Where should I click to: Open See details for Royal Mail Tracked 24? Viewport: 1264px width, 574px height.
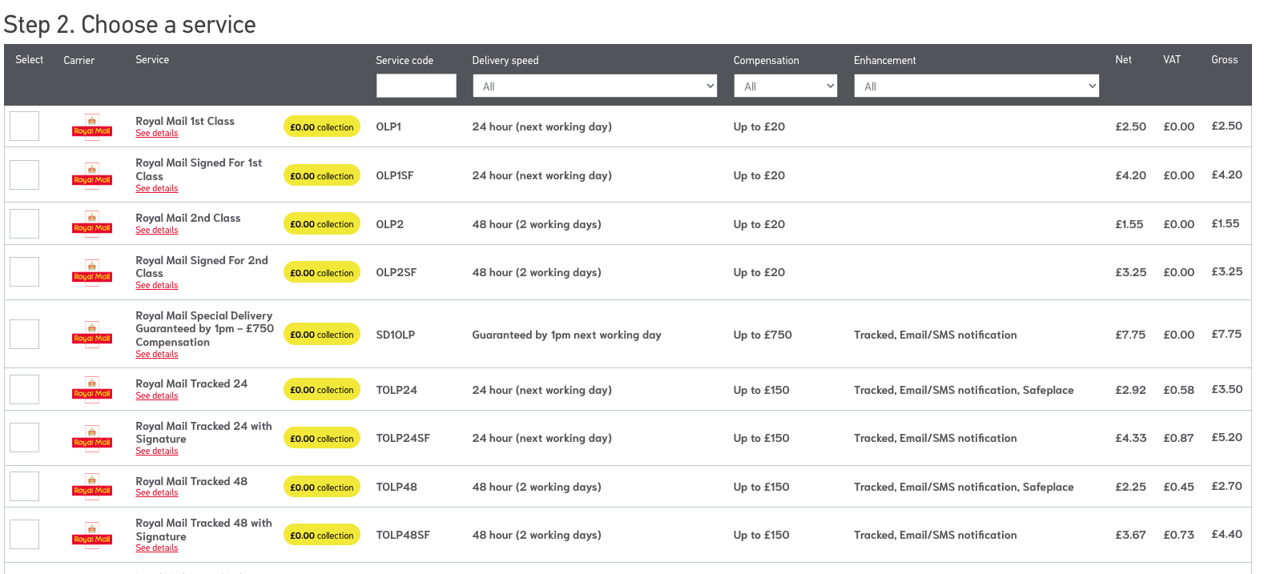click(x=157, y=396)
